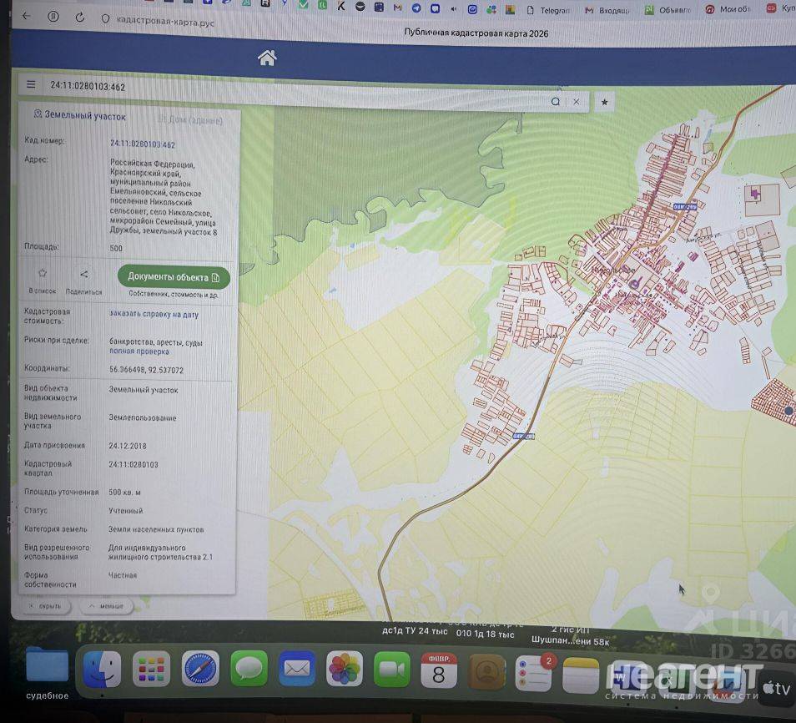Click the home icon in the blue header

point(267,58)
